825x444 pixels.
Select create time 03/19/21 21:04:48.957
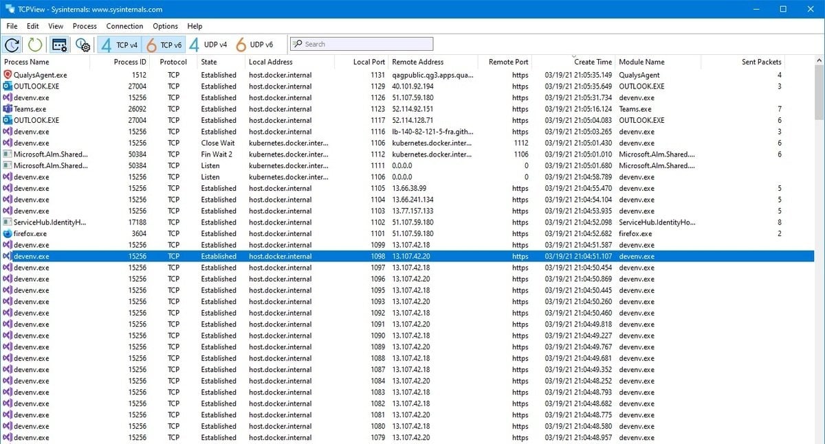click(x=578, y=437)
